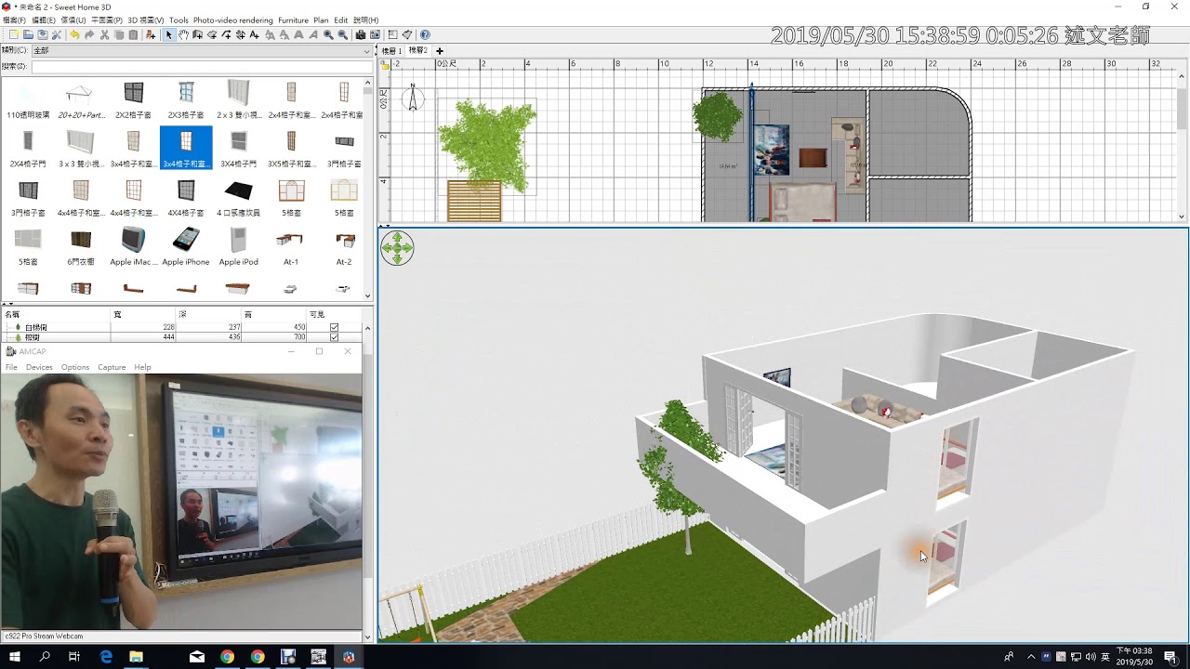
Task: Undo the last action
Action: click(x=74, y=34)
